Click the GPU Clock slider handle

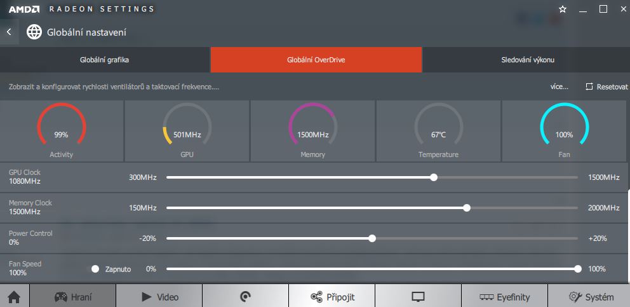coord(434,177)
